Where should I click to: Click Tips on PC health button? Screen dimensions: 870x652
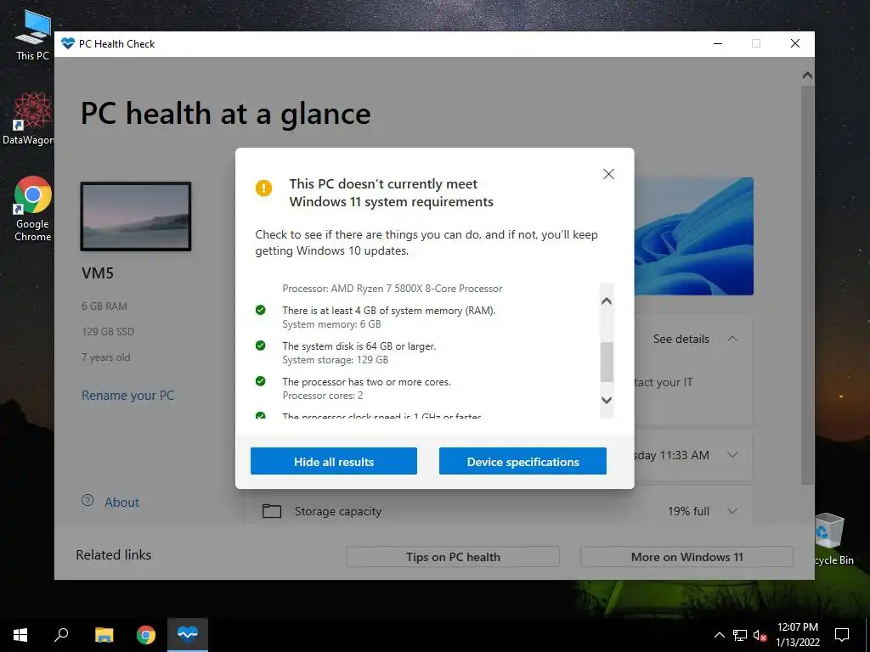tap(453, 557)
